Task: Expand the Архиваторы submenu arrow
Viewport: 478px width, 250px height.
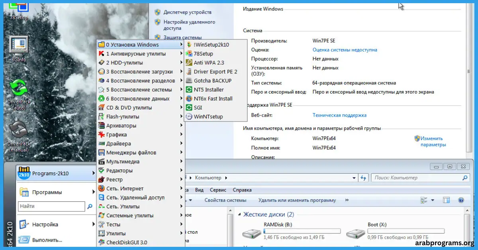Action: point(181,126)
